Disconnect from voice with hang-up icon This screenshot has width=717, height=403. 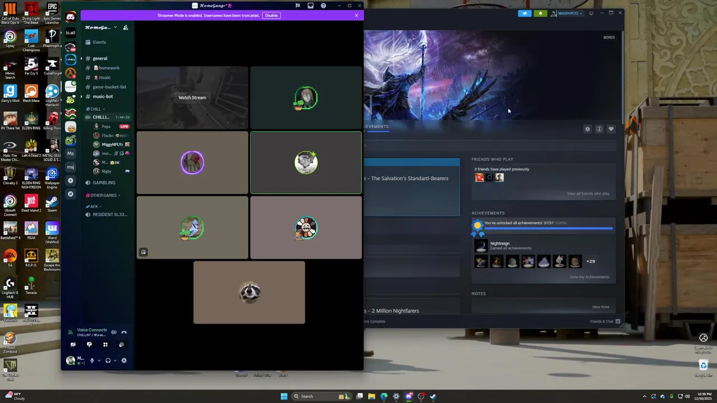point(124,332)
